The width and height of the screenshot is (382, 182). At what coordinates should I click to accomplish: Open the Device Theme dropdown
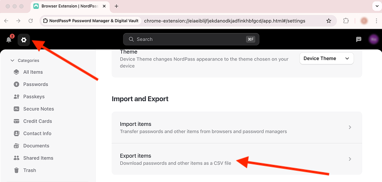click(326, 59)
